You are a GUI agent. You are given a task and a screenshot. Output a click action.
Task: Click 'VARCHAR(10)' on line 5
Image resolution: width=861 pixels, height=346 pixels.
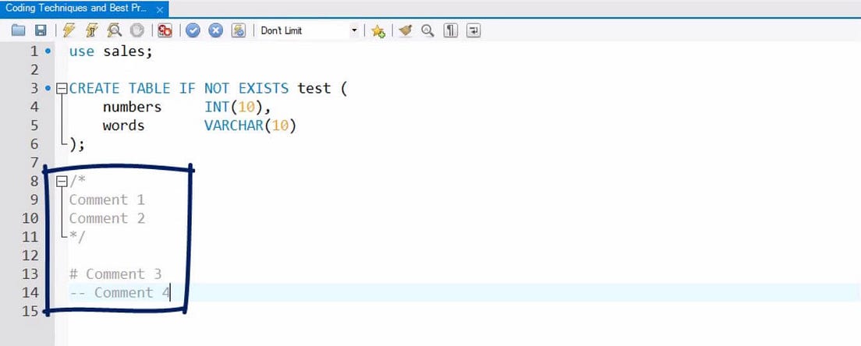click(x=250, y=125)
